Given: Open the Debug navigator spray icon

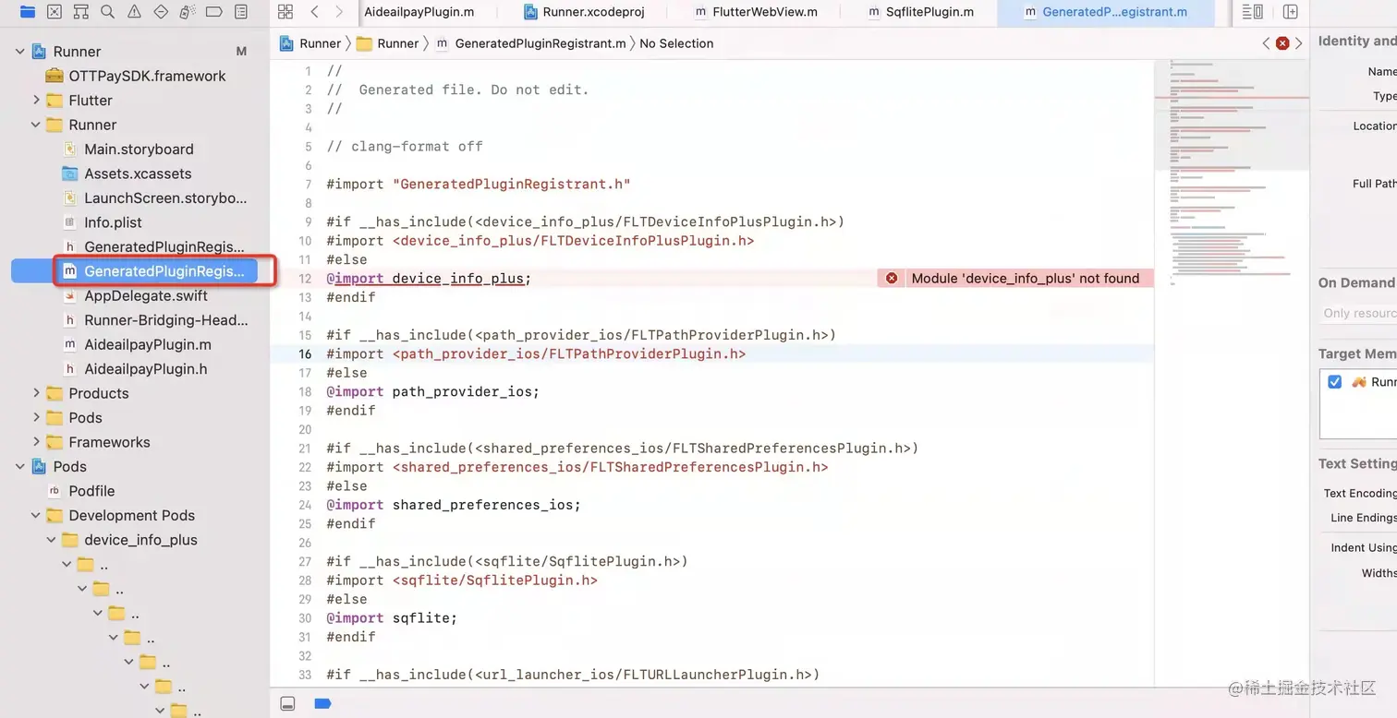Looking at the screenshot, I should 188,12.
